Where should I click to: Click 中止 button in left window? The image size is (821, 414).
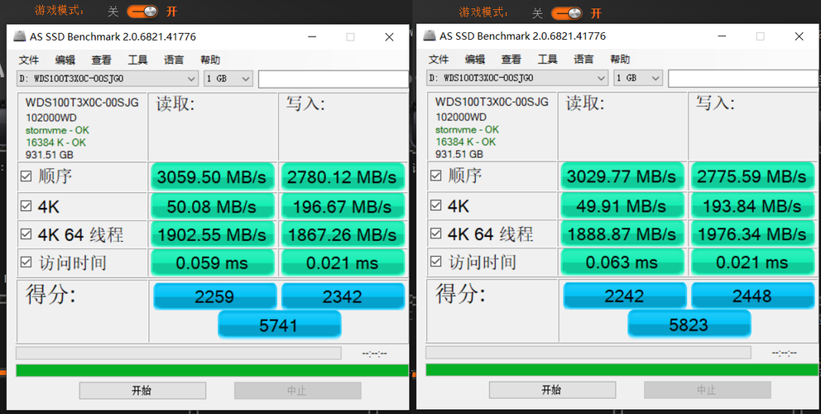point(297,391)
